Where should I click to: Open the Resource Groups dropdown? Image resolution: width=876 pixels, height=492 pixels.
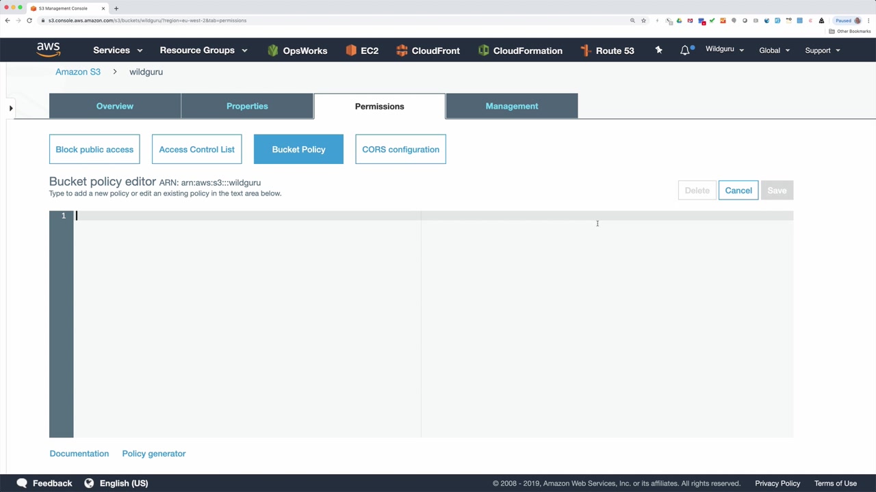pos(203,51)
